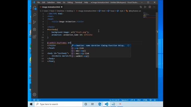Image resolution: width=191 pixels, height=107 pixels.
Task: Choose the ':-moz-any()' suggestion
Action: point(101,51)
